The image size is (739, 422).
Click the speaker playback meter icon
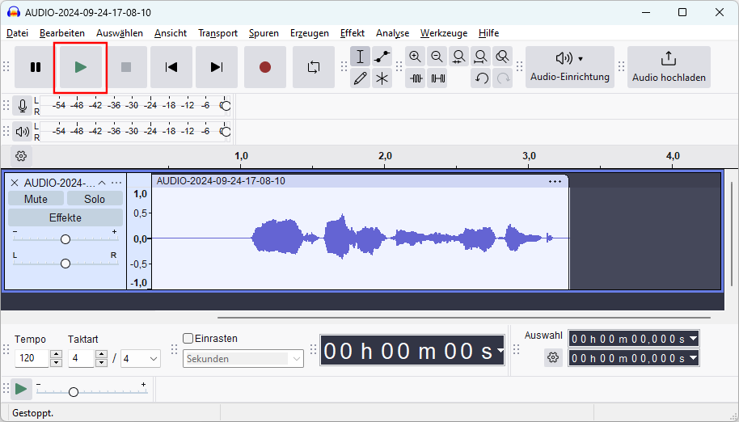(x=22, y=132)
